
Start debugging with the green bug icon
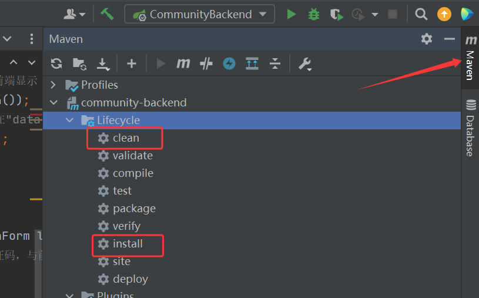tap(314, 14)
